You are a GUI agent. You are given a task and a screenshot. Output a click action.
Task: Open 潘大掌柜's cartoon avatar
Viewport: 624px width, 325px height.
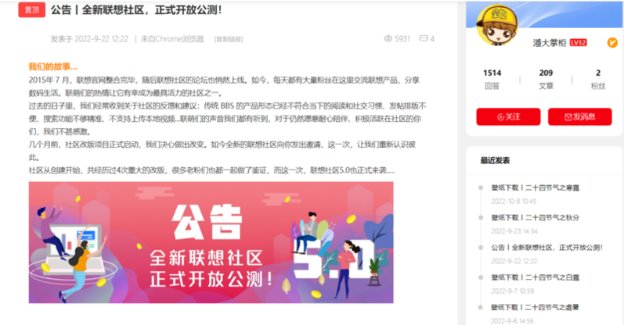[x=497, y=25]
